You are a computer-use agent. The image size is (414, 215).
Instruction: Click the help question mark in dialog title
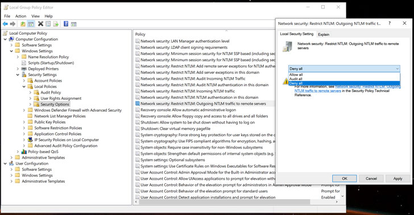tap(390, 23)
